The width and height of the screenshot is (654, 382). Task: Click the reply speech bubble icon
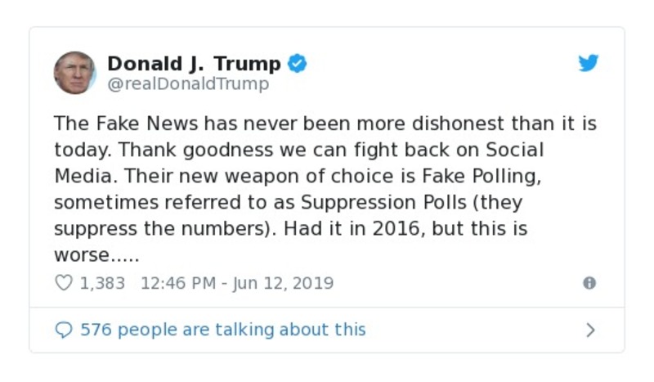pyautogui.click(x=63, y=330)
